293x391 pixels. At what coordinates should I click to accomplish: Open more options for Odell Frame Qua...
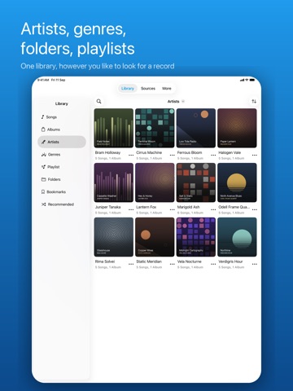[255, 209]
